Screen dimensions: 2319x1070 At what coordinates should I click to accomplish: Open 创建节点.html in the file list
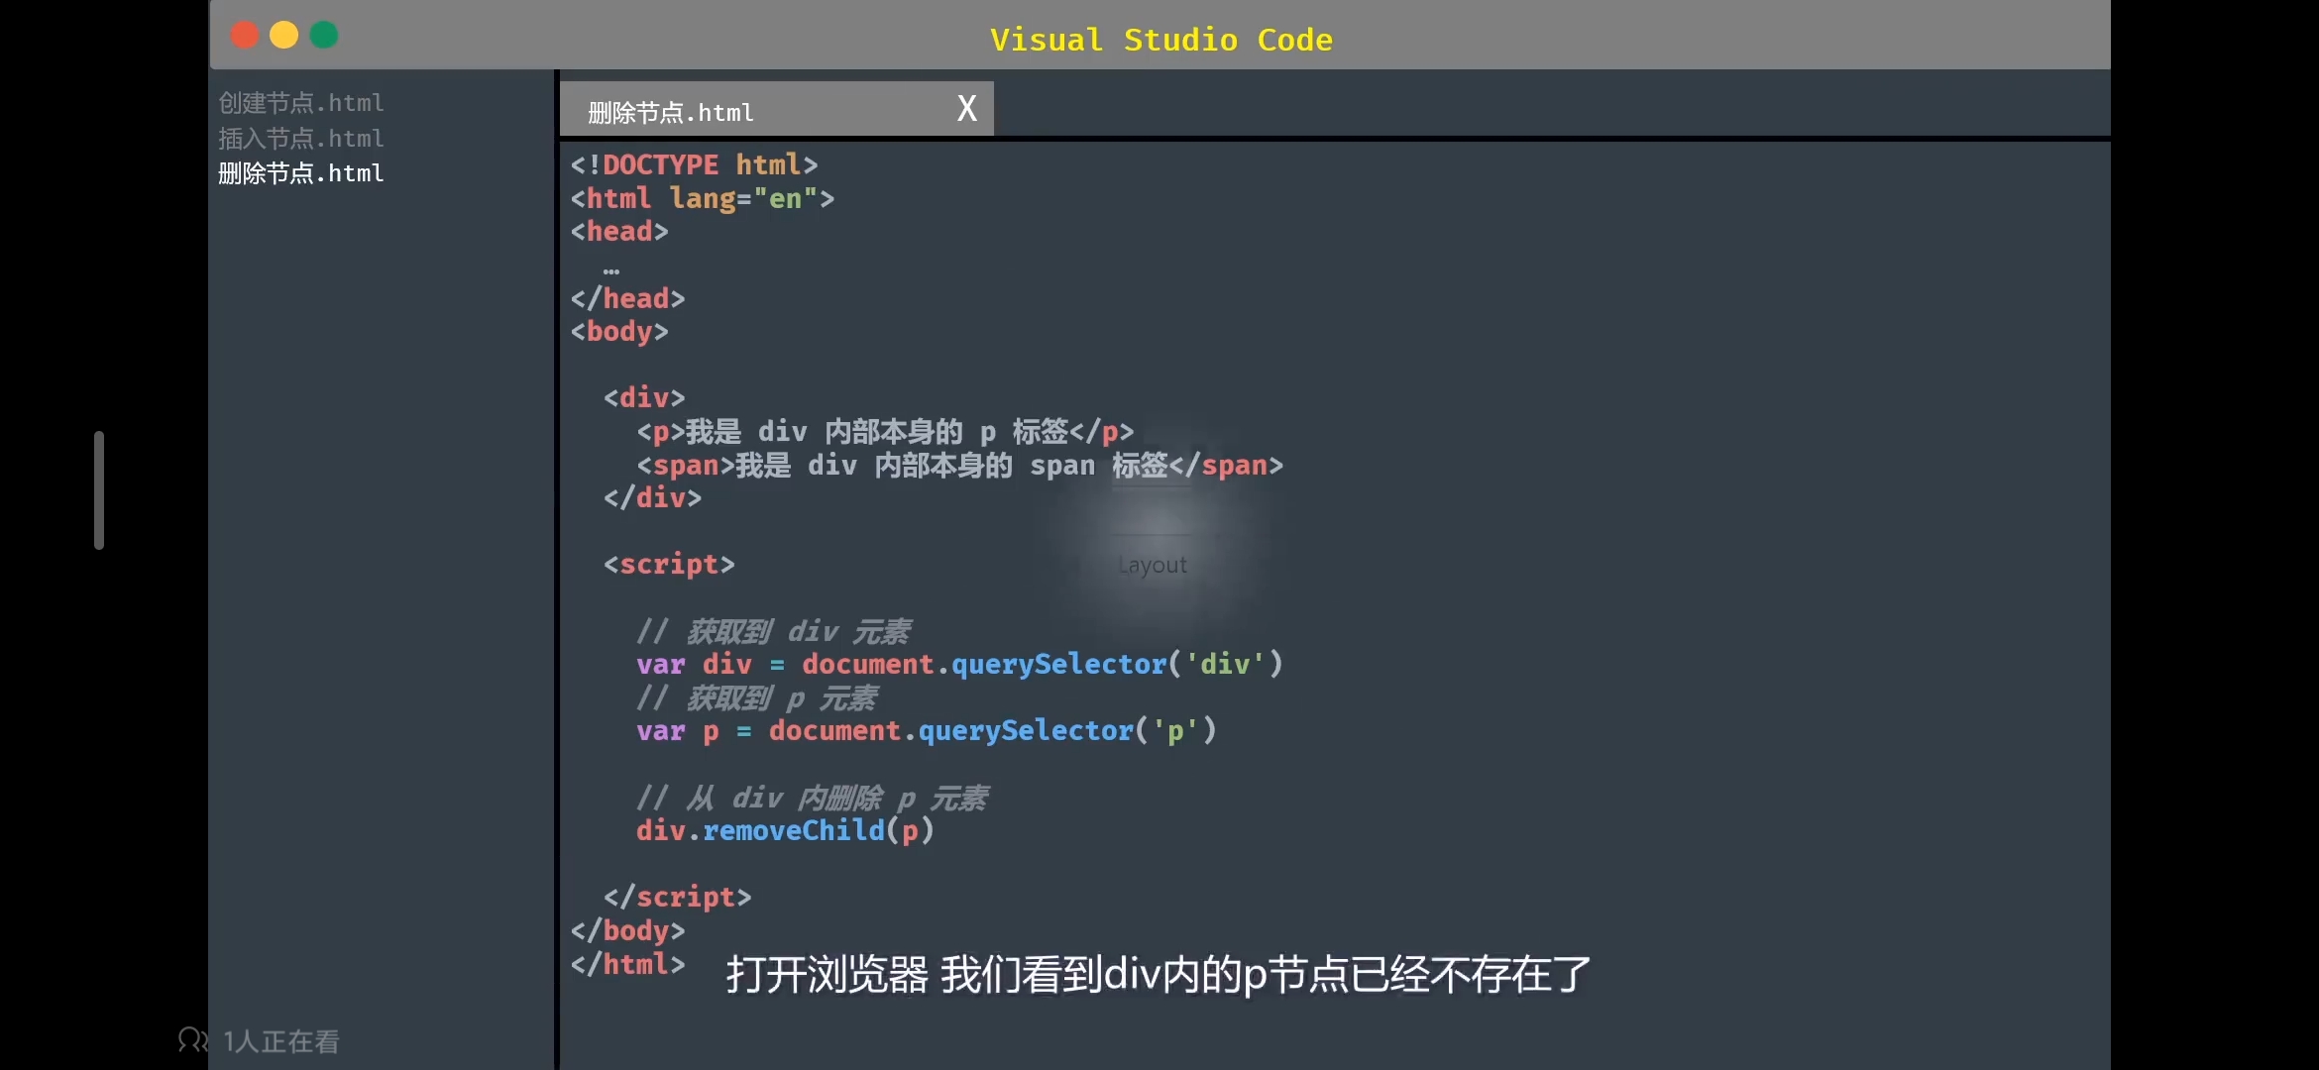300,103
